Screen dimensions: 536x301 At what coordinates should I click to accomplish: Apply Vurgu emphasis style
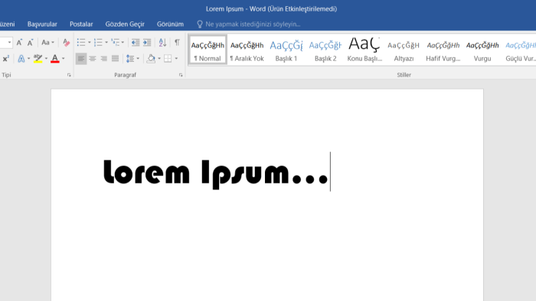(x=482, y=50)
